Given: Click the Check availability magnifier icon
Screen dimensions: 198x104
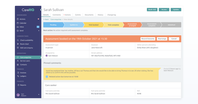Looking at the screenshot, I should click(18, 40).
